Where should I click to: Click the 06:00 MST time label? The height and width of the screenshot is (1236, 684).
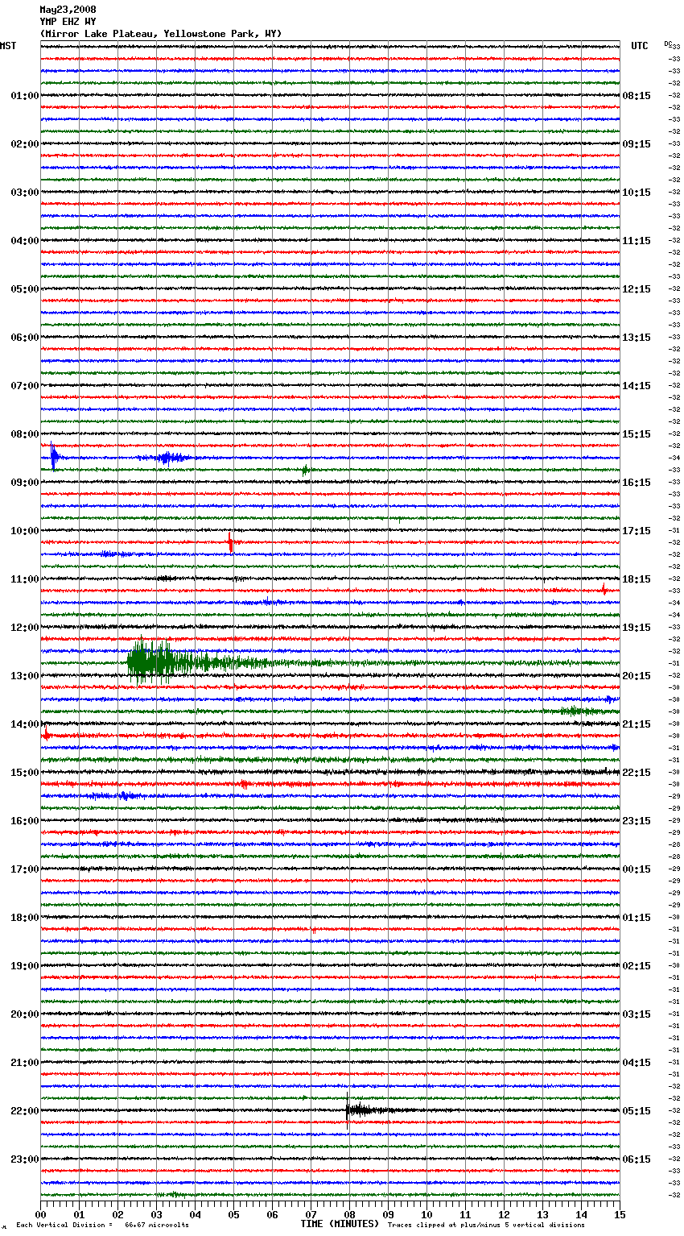[24, 338]
